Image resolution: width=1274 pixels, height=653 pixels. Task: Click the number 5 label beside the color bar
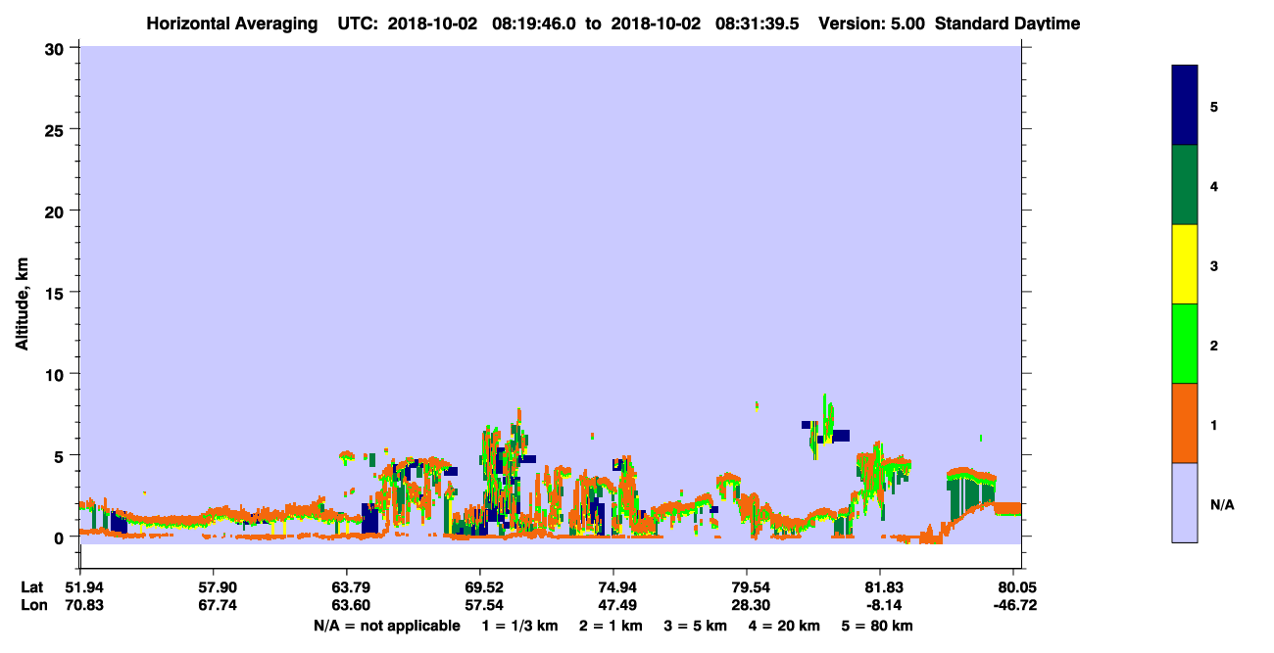pos(1214,107)
